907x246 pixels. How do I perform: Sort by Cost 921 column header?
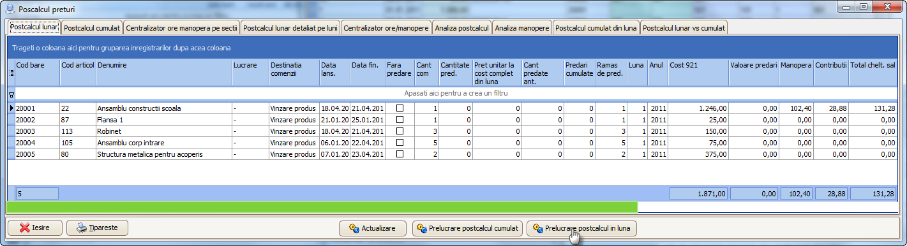tap(698, 73)
